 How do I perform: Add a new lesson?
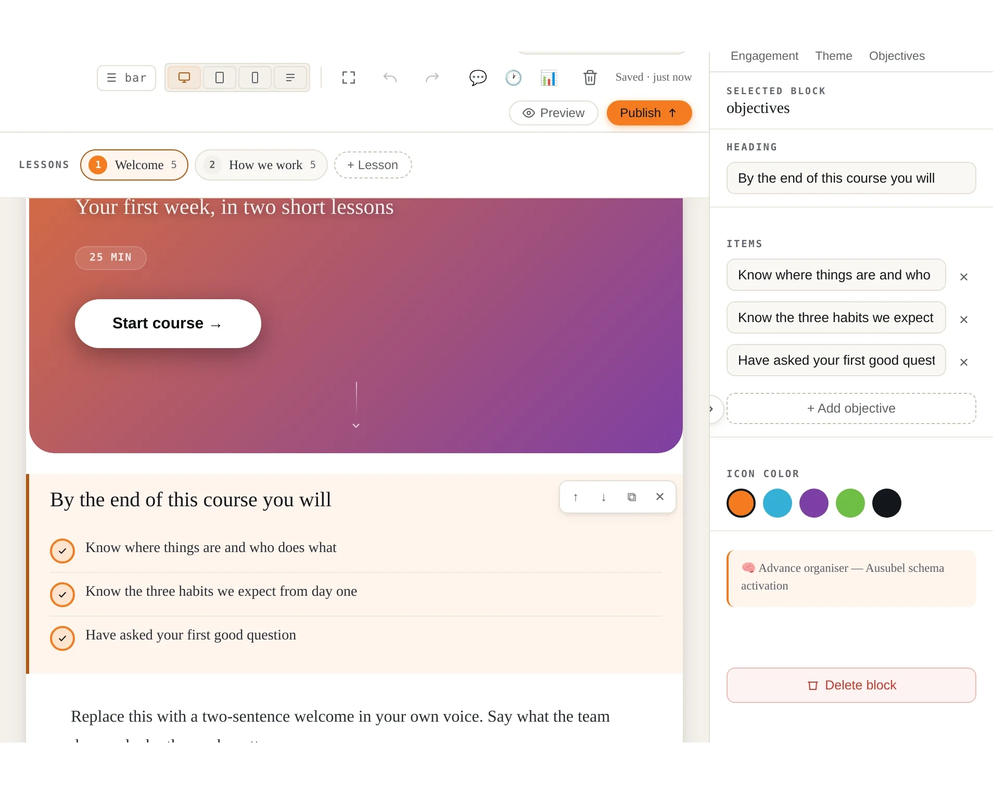373,165
